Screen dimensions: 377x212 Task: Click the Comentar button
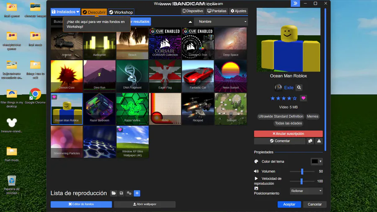coord(280,141)
